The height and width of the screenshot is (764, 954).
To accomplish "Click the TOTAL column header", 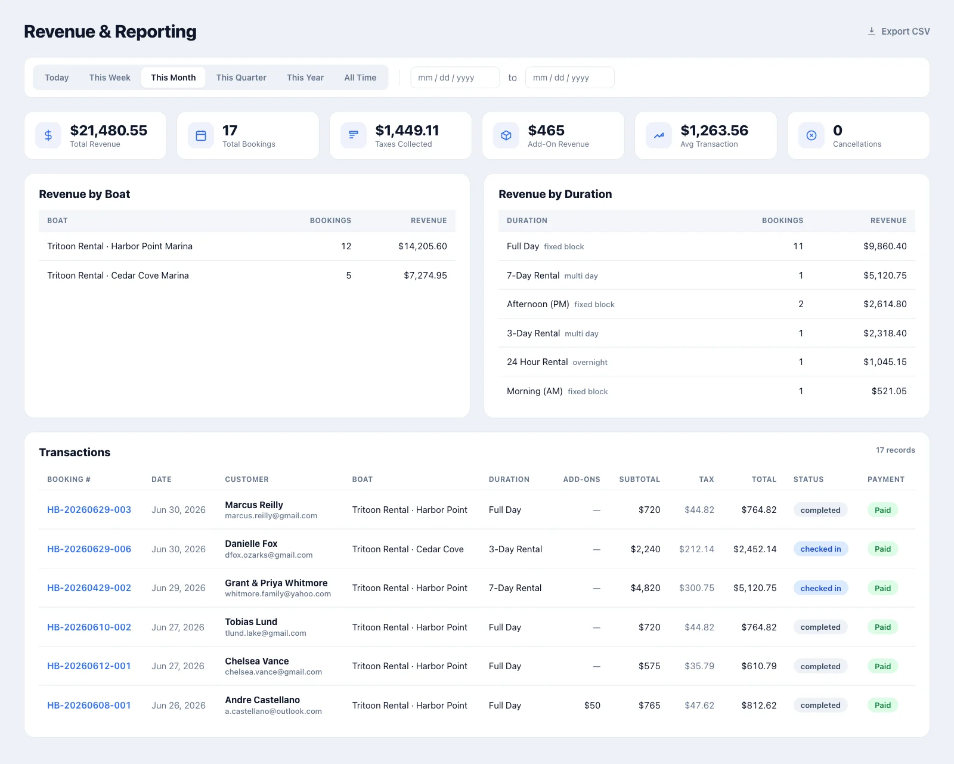I will [x=764, y=480].
